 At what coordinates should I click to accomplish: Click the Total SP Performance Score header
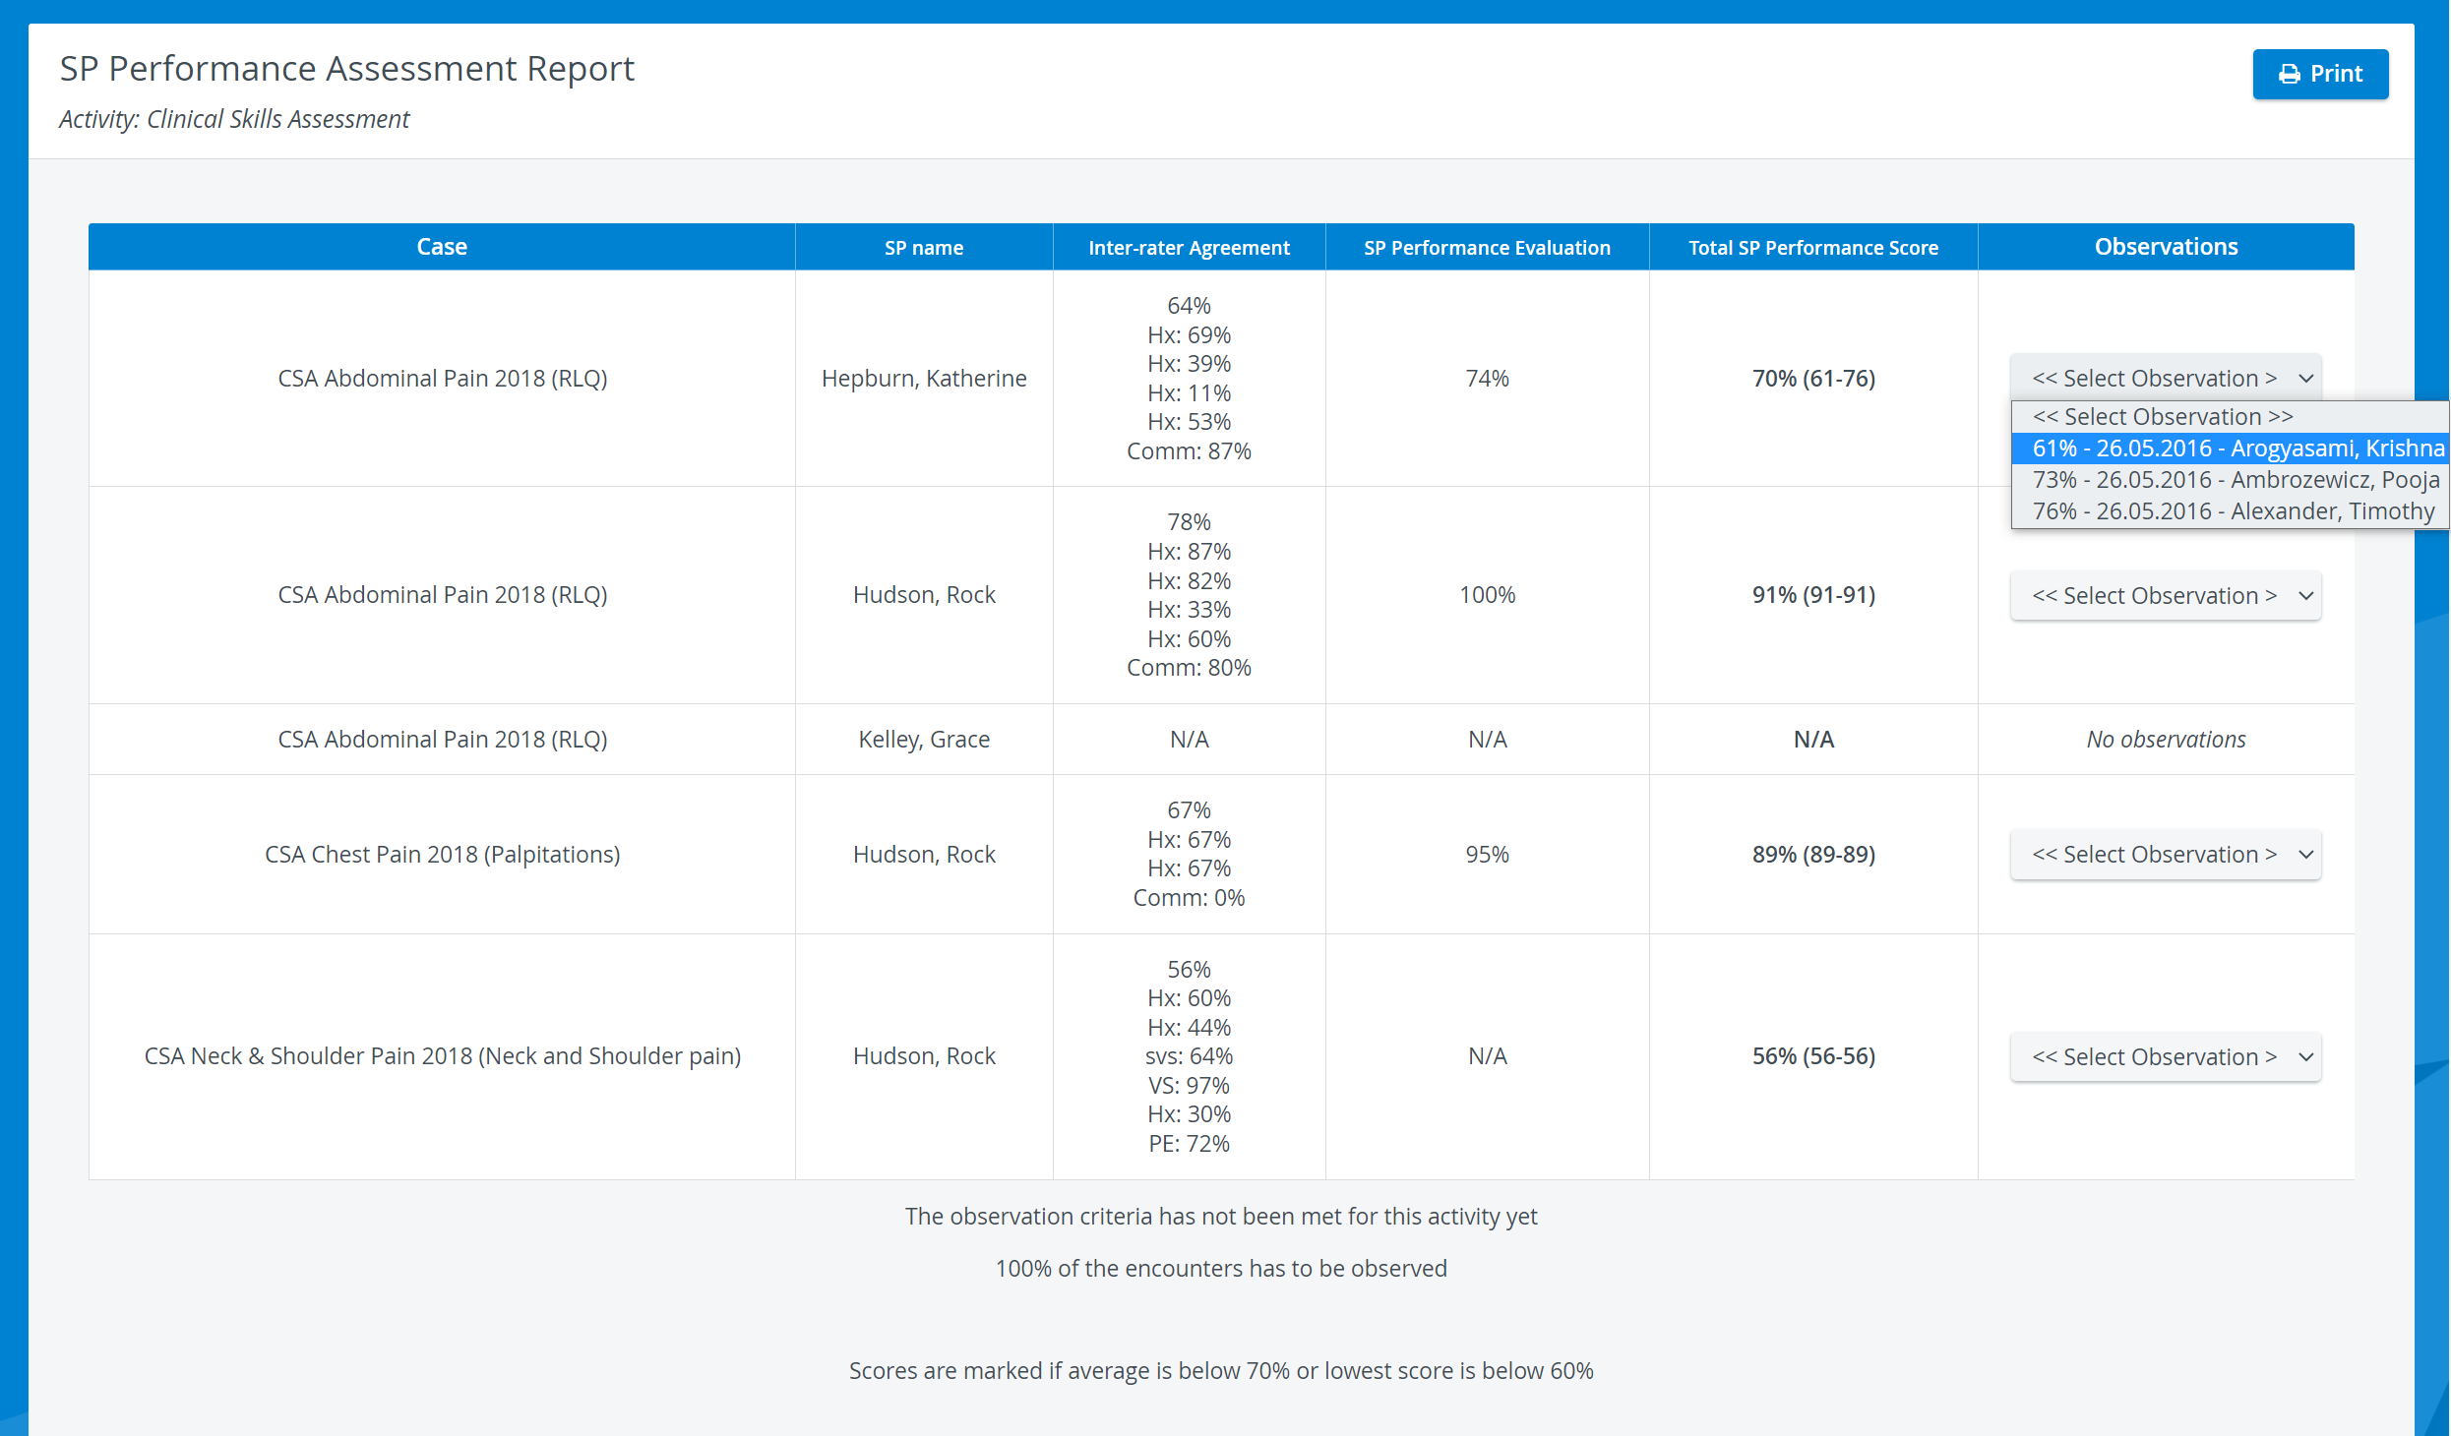tap(1813, 247)
